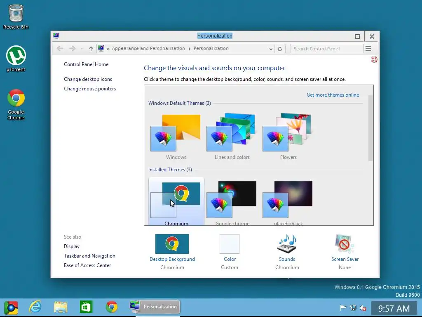Launch Internet Explorer from taskbar
The height and width of the screenshot is (317, 422).
pyautogui.click(x=35, y=307)
